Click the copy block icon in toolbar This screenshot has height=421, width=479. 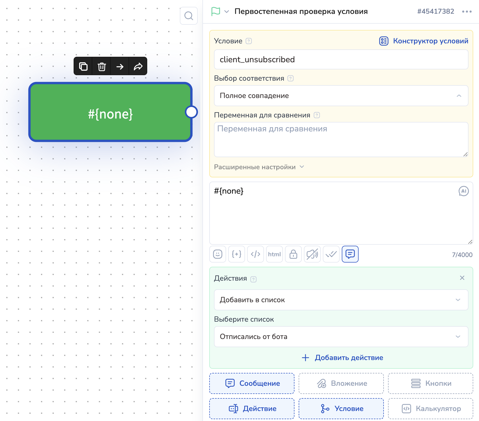click(x=83, y=66)
